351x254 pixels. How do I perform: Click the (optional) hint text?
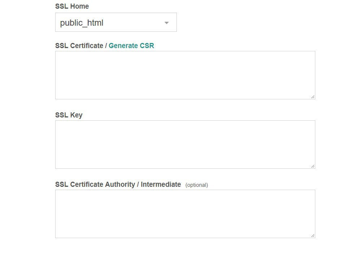(x=197, y=185)
